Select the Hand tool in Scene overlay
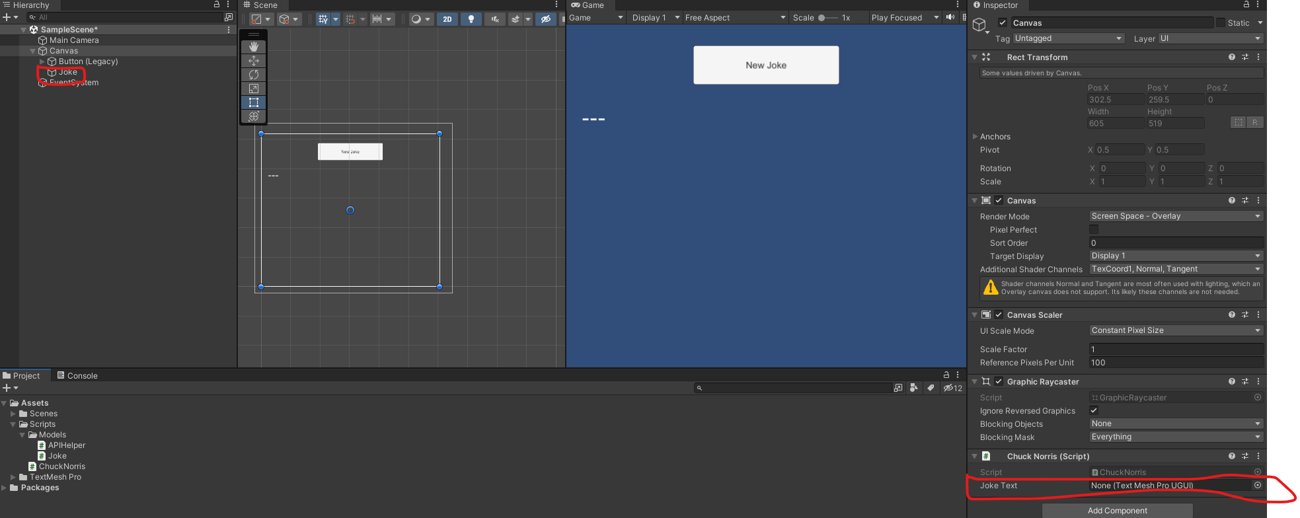Screen dimensions: 1300x518 click(254, 47)
